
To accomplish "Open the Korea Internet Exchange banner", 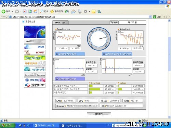I will tap(35, 74).
